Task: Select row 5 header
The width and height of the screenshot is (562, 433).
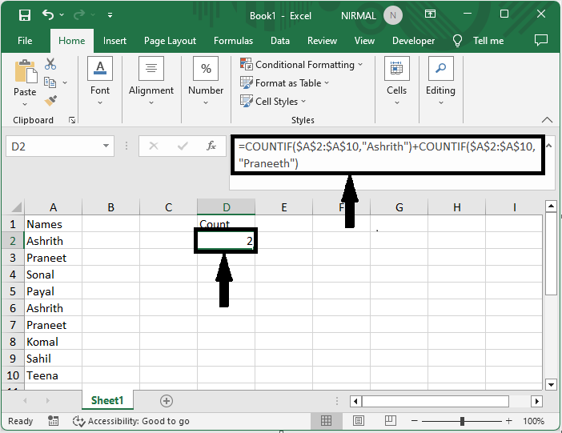Action: [x=13, y=291]
